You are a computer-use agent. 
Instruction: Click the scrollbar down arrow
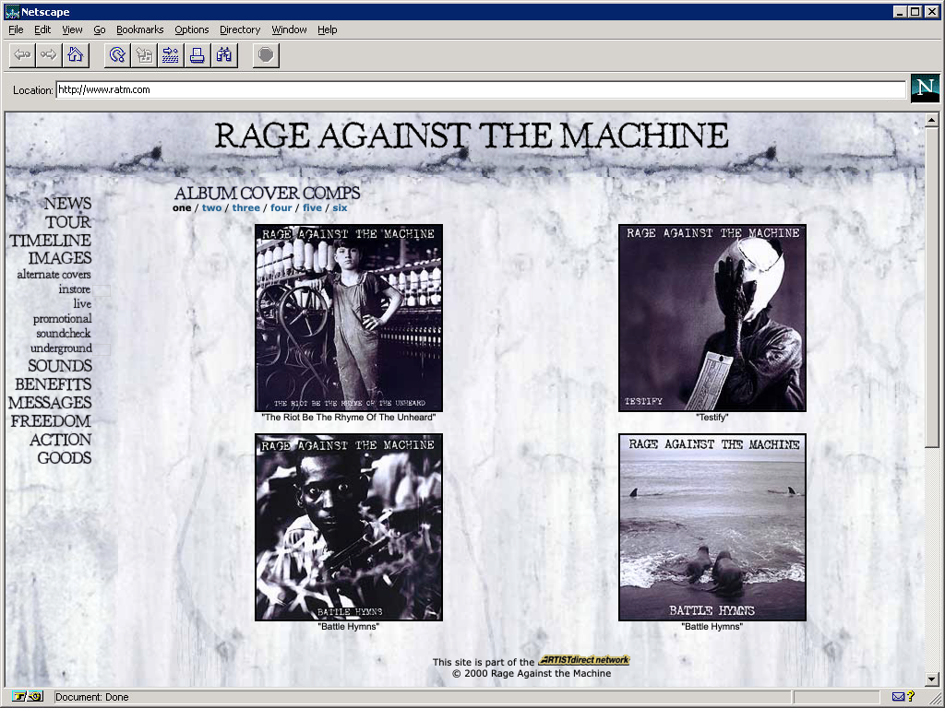click(932, 679)
